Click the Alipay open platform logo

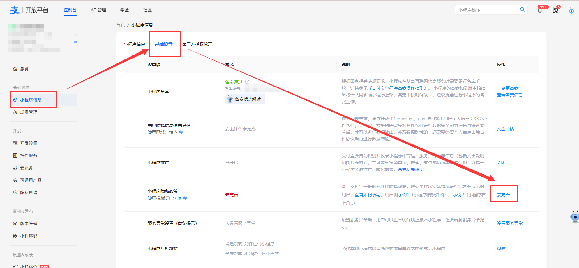click(x=29, y=10)
